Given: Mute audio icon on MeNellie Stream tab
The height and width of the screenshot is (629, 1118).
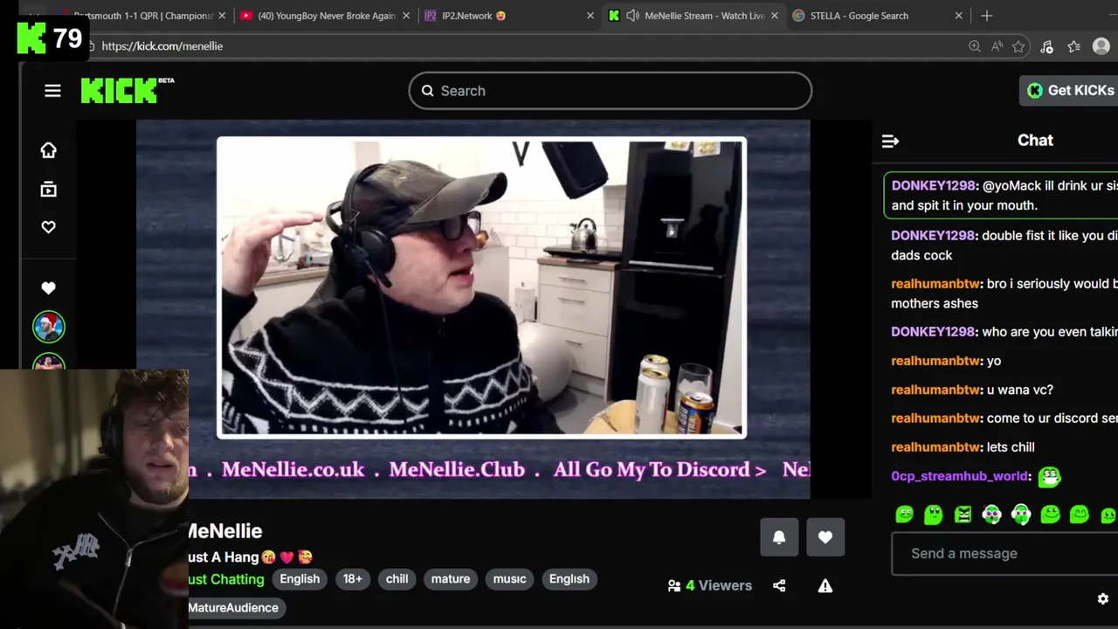Looking at the screenshot, I should [x=632, y=16].
